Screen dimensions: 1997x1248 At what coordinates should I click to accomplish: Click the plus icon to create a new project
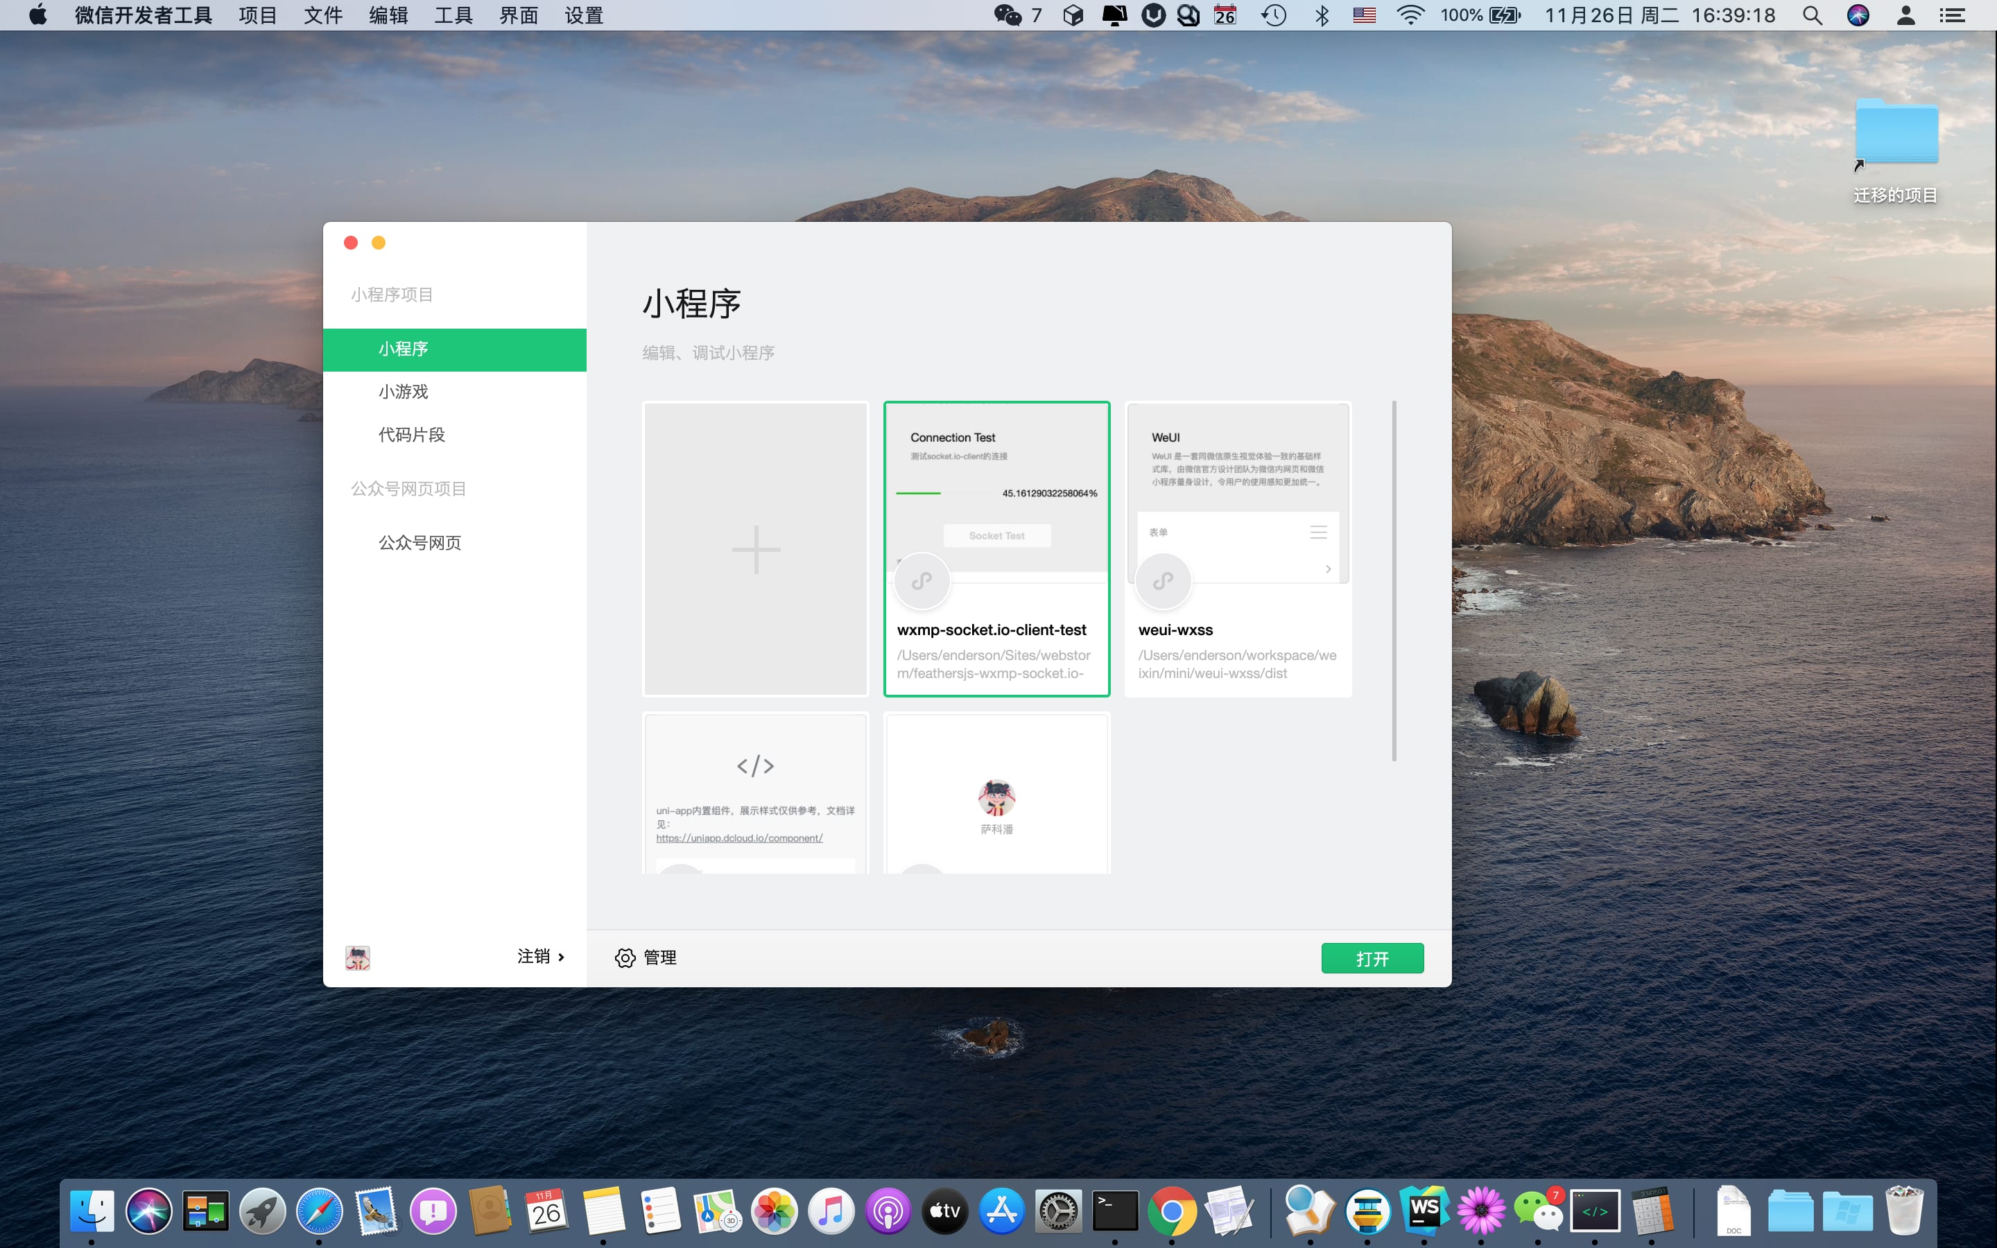click(x=756, y=550)
